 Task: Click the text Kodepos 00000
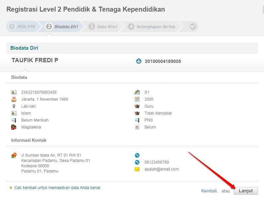pyautogui.click(x=35, y=166)
